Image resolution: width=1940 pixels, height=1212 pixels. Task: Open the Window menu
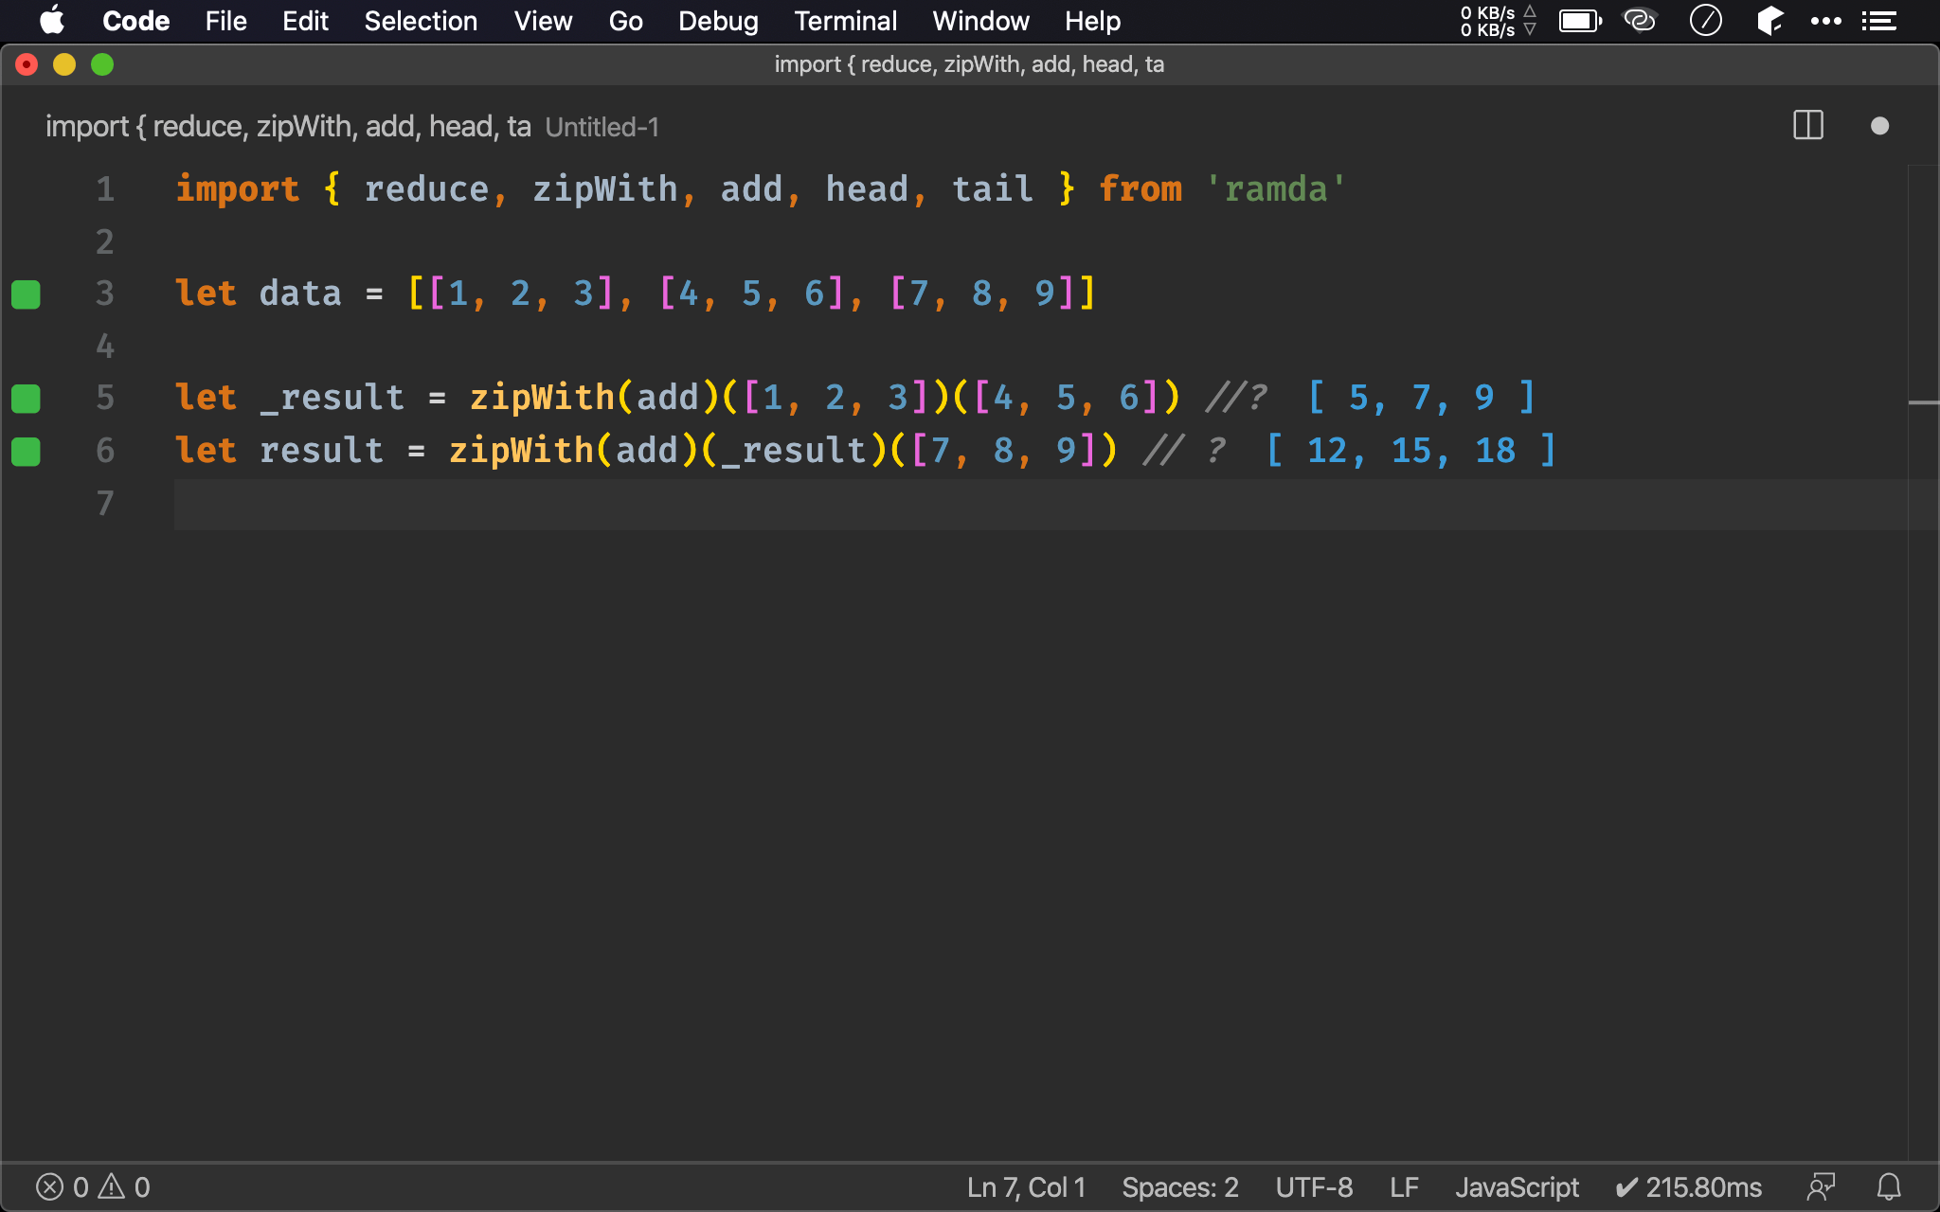[980, 21]
